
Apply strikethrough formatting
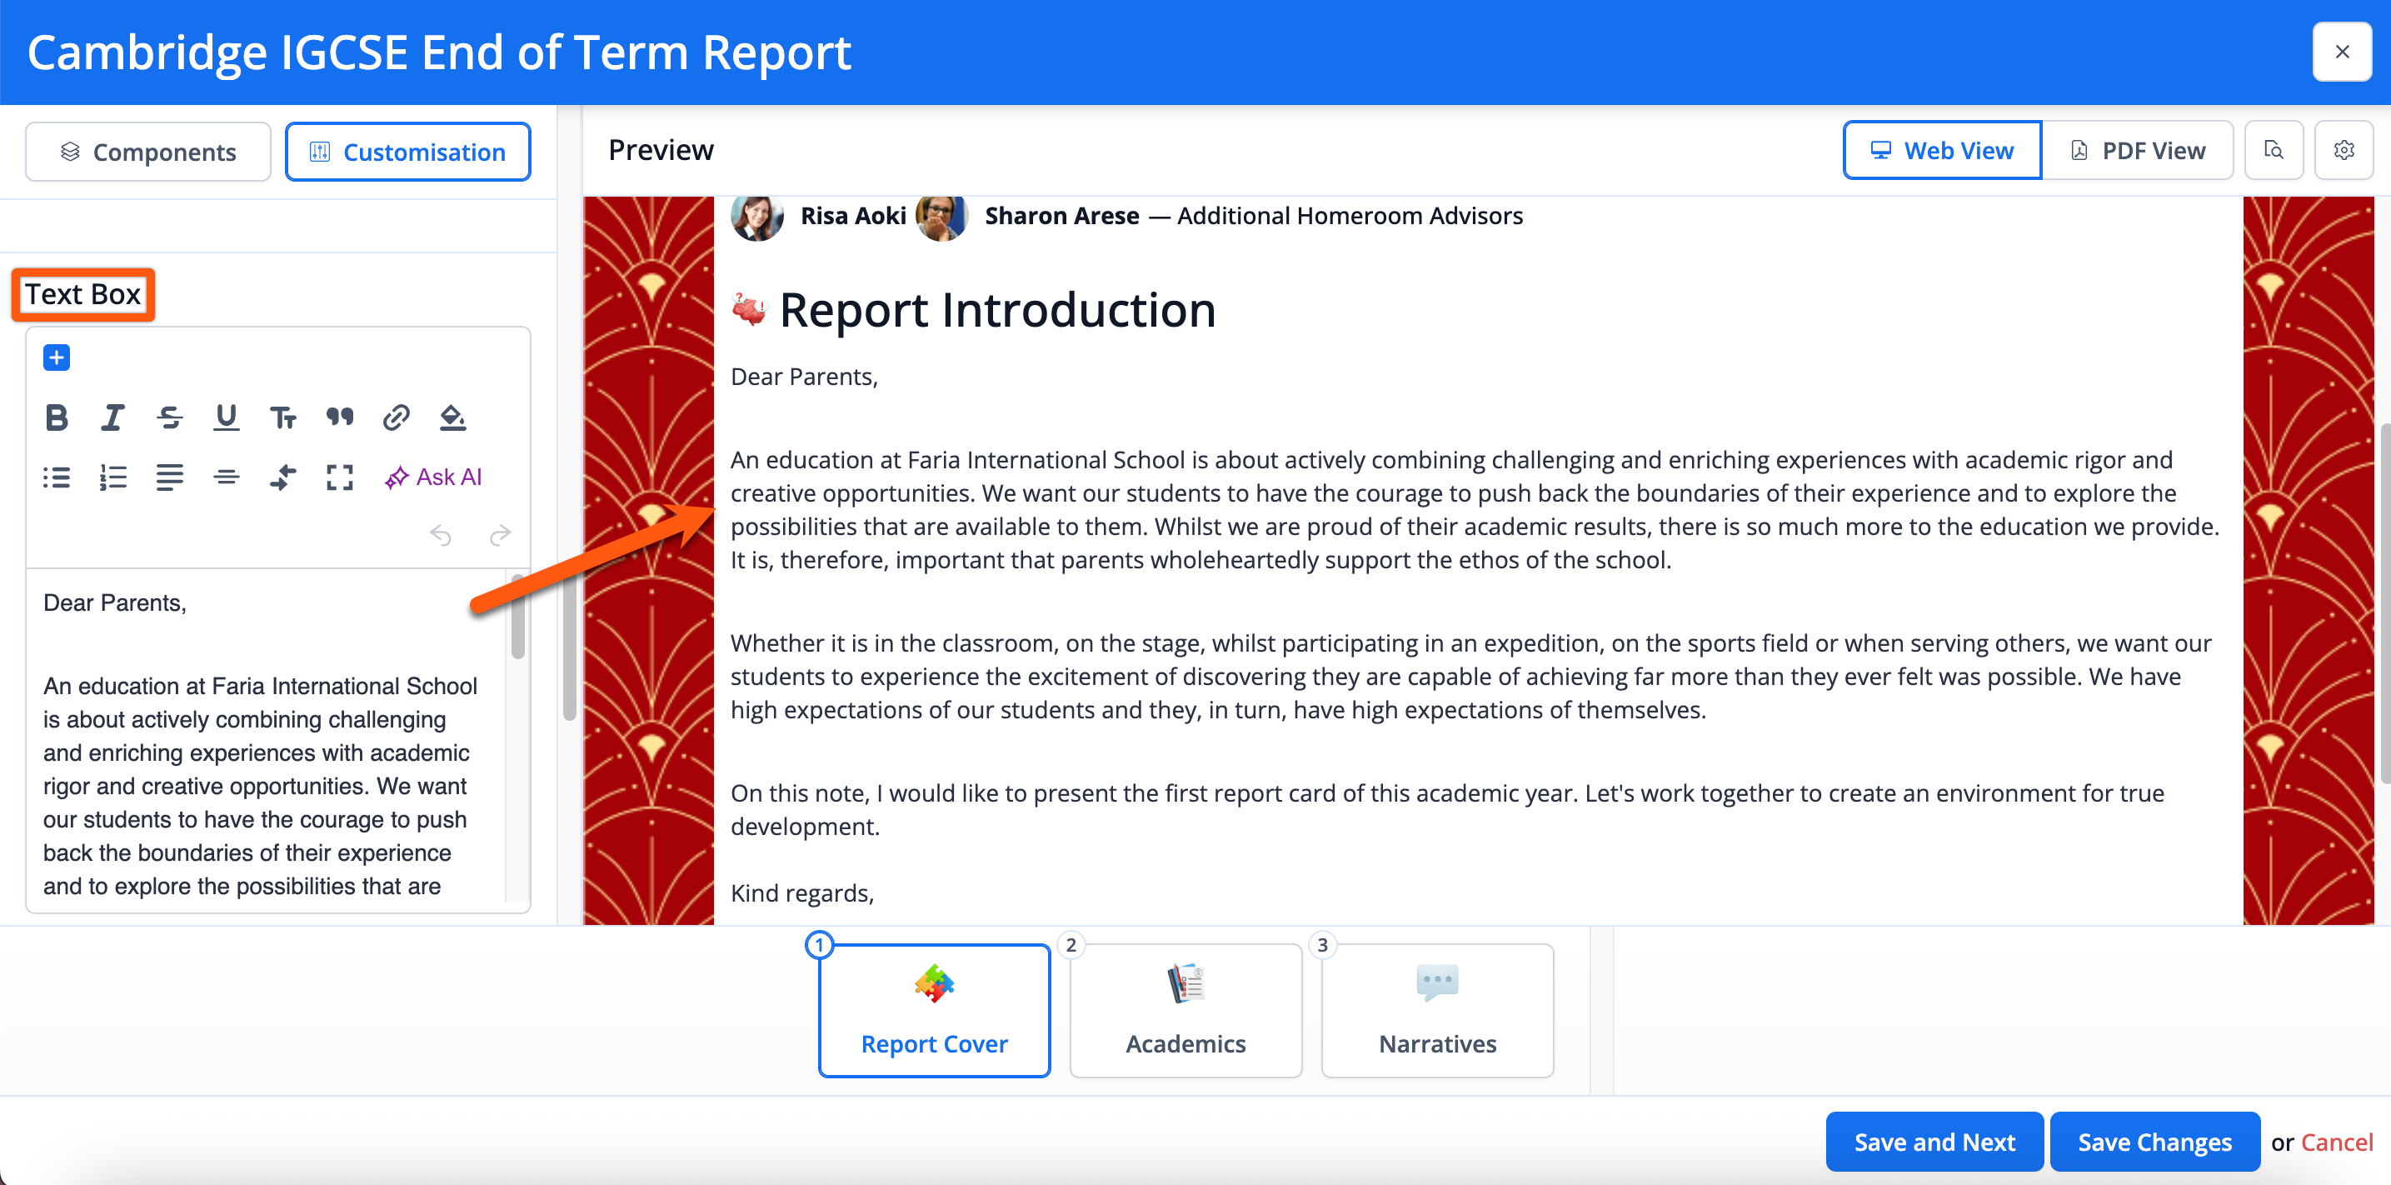[169, 417]
